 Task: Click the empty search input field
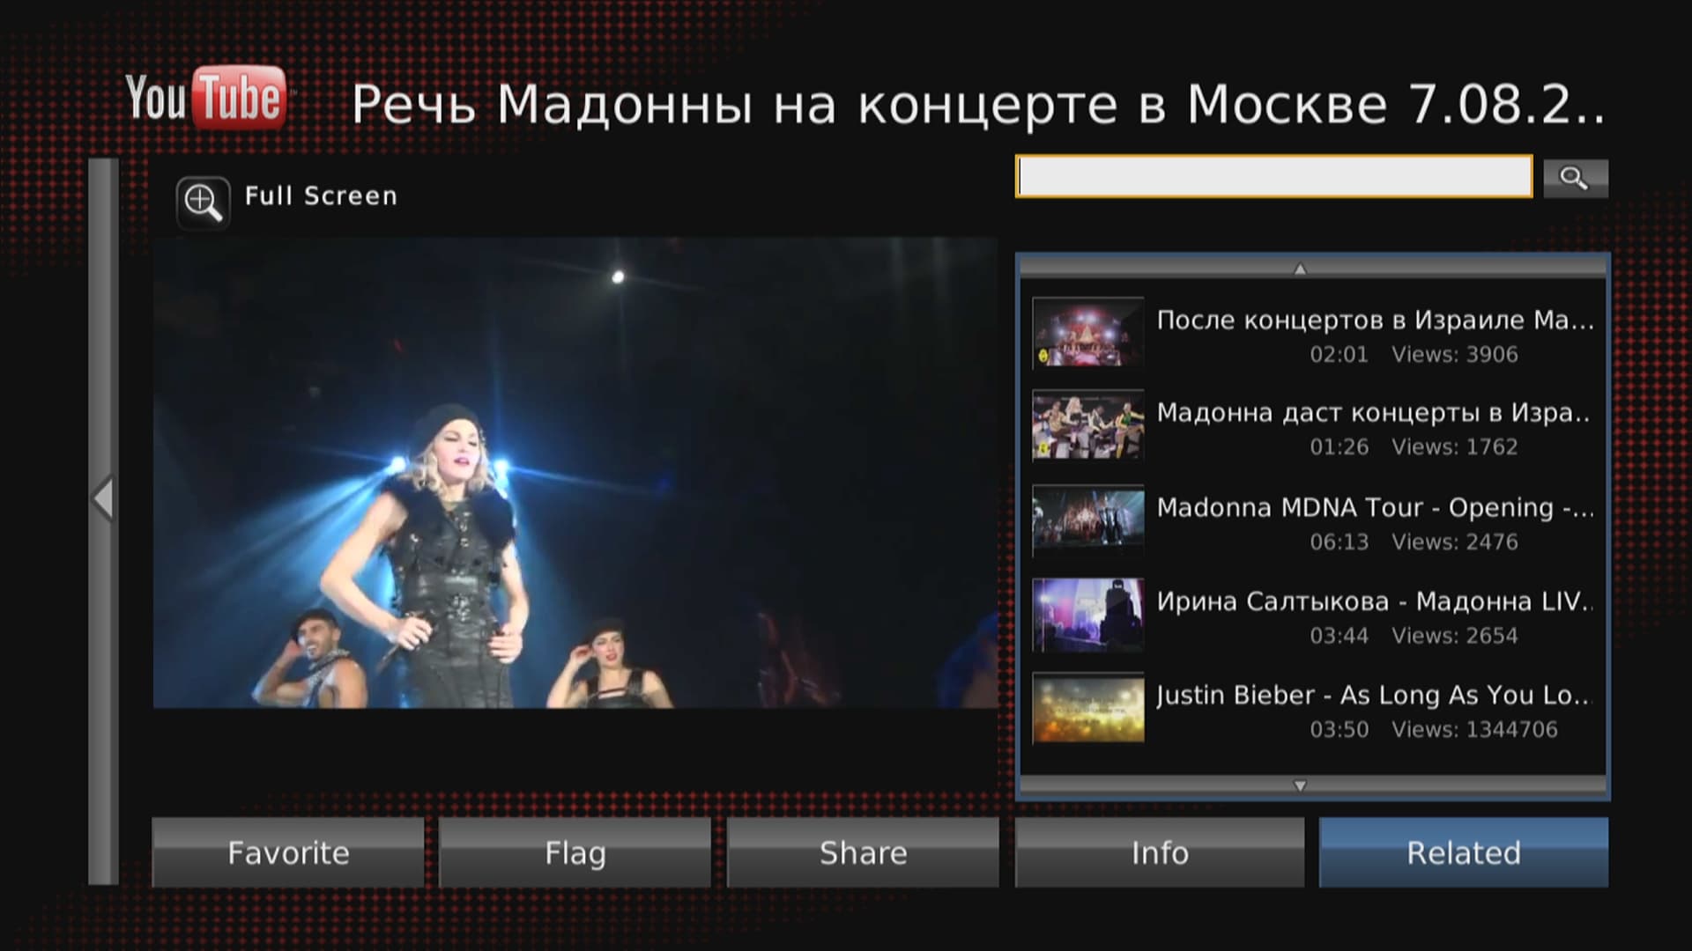pos(1273,177)
